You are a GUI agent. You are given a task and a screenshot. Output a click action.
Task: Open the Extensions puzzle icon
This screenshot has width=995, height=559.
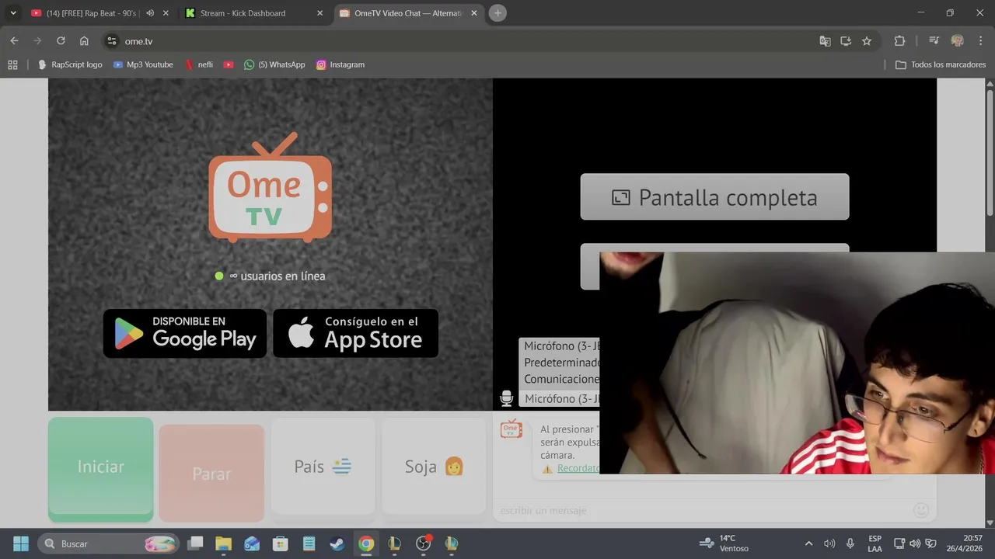point(899,41)
